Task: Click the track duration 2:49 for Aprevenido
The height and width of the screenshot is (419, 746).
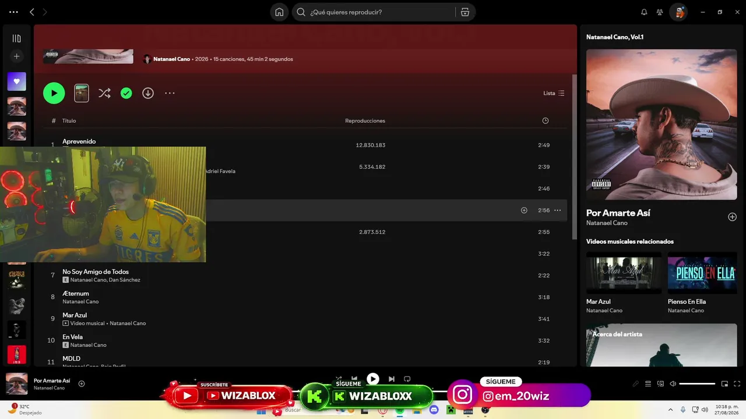Action: pyautogui.click(x=544, y=145)
